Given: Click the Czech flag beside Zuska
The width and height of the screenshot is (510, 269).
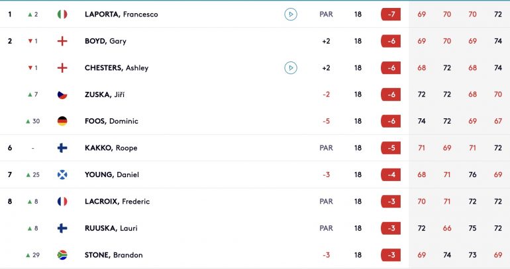Looking at the screenshot, I should click(62, 95).
